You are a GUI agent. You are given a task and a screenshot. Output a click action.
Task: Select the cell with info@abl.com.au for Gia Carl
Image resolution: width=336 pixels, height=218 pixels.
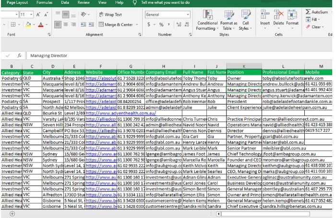[163, 137]
